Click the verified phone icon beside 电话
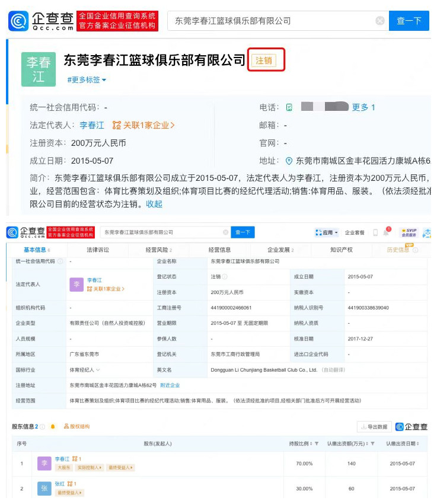Viewport: 437px width, 504px height. 289,107
